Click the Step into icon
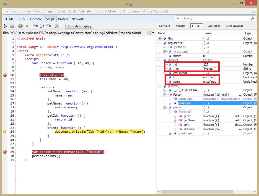259x196 pixels. [x=35, y=26]
